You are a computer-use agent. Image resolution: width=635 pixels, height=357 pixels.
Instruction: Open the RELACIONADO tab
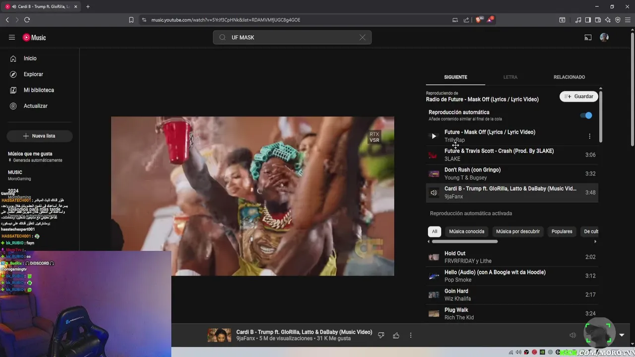[569, 77]
